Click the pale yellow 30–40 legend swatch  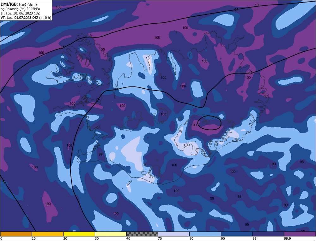pyautogui.click(x=111, y=234)
